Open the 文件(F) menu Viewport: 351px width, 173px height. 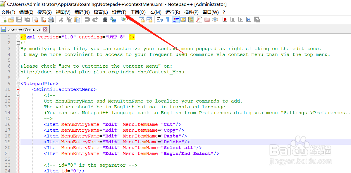8,12
